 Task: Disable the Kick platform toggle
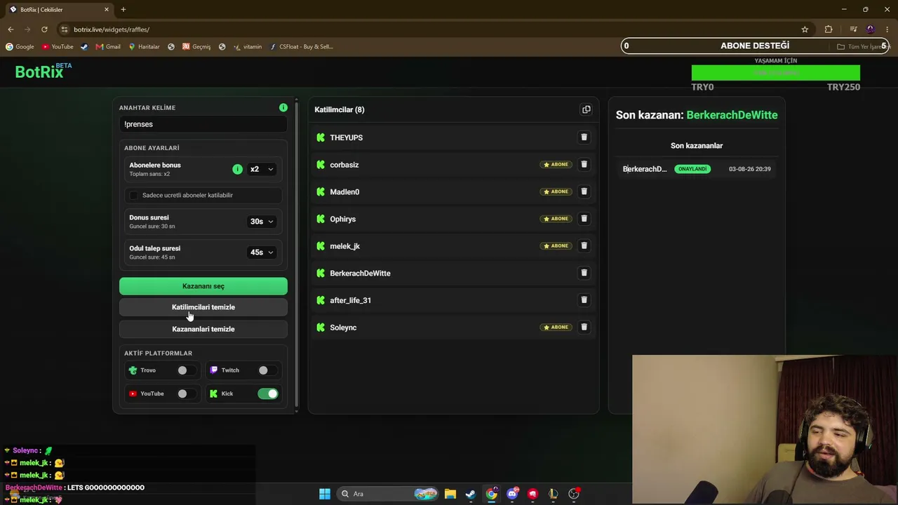[x=268, y=393]
